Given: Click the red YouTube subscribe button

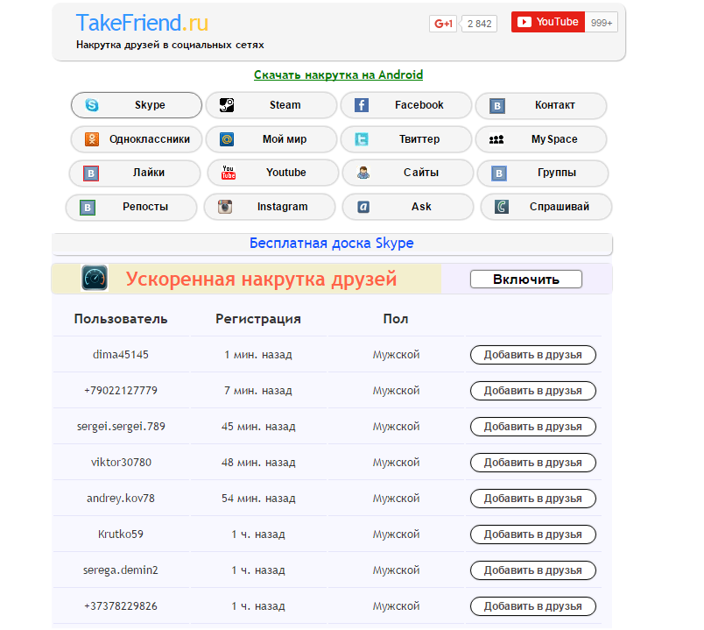Looking at the screenshot, I should (x=548, y=22).
